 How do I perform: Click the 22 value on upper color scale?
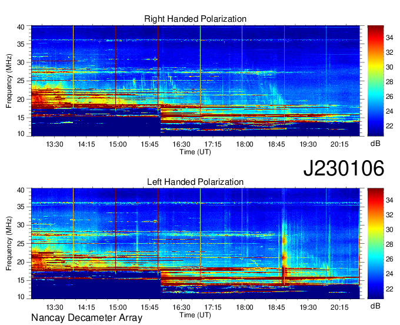[x=389, y=126]
